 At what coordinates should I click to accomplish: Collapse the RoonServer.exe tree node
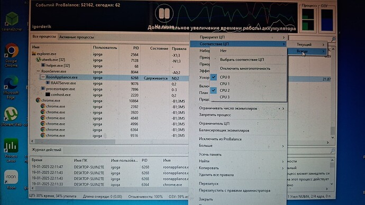38,71
